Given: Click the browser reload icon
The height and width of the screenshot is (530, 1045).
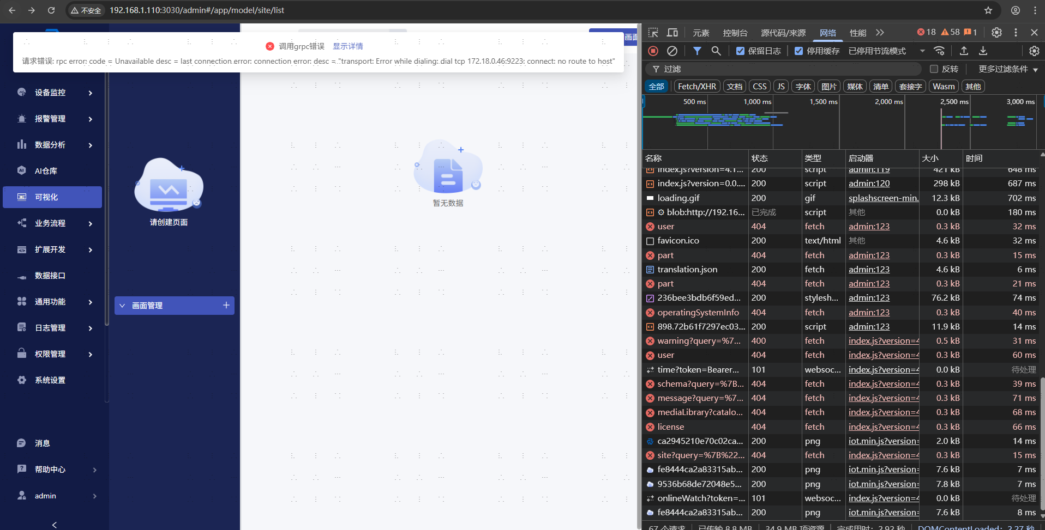Looking at the screenshot, I should point(51,10).
